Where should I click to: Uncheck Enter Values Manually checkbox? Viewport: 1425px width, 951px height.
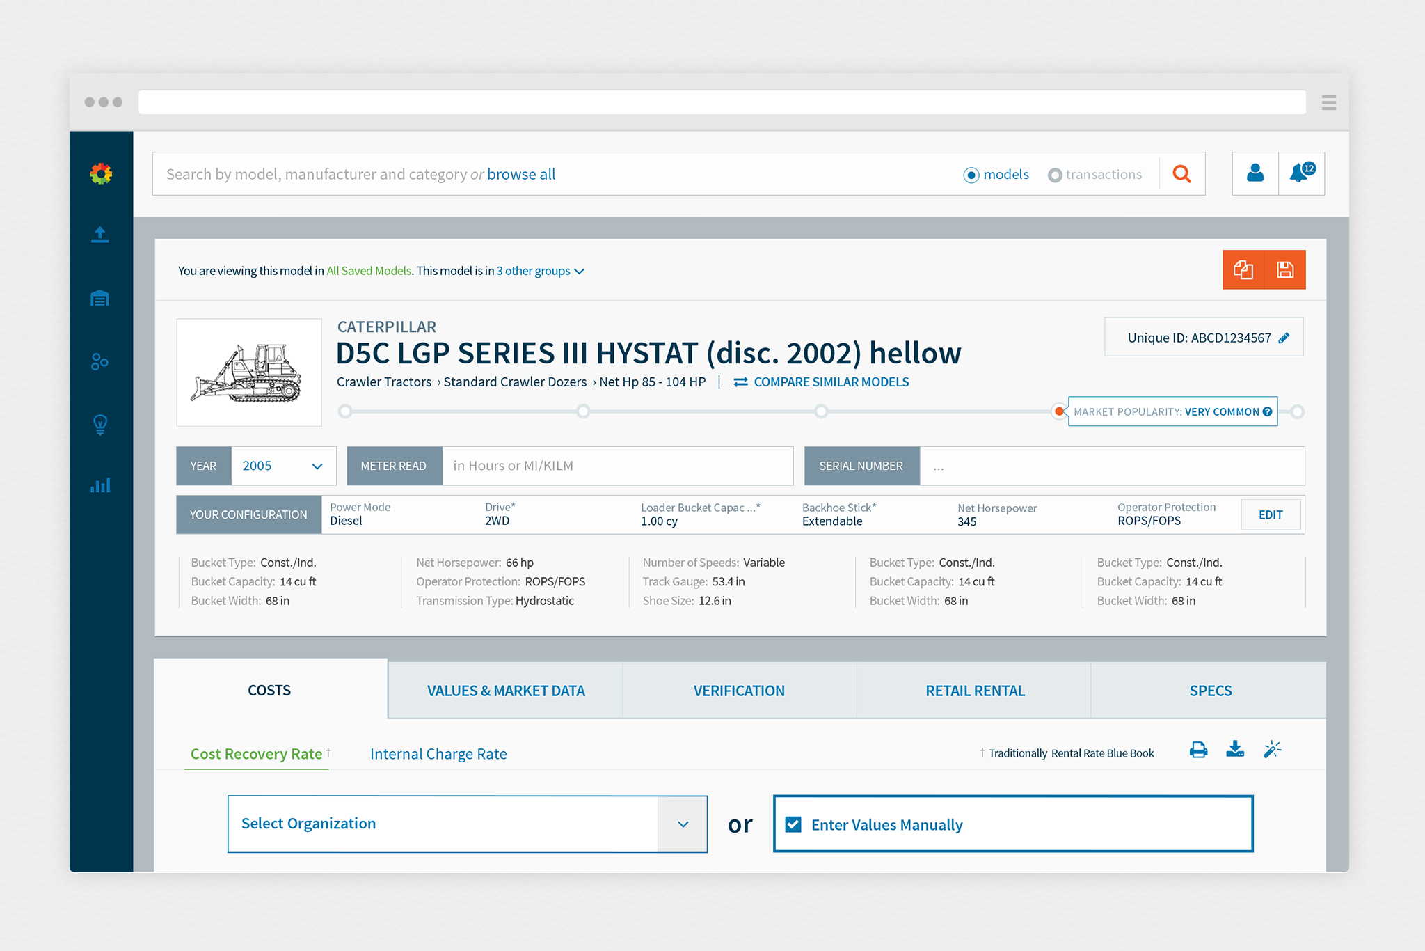[x=793, y=824]
